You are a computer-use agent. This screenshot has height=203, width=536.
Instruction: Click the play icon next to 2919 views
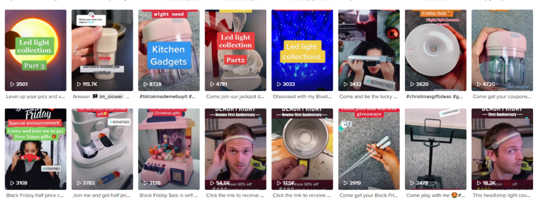click(345, 183)
